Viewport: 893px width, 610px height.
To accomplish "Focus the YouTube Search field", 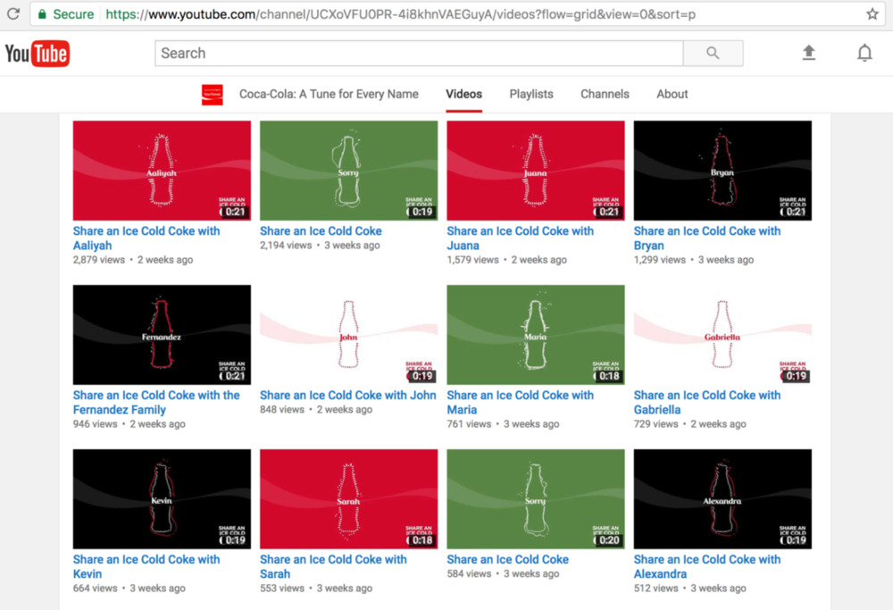I will coord(419,53).
